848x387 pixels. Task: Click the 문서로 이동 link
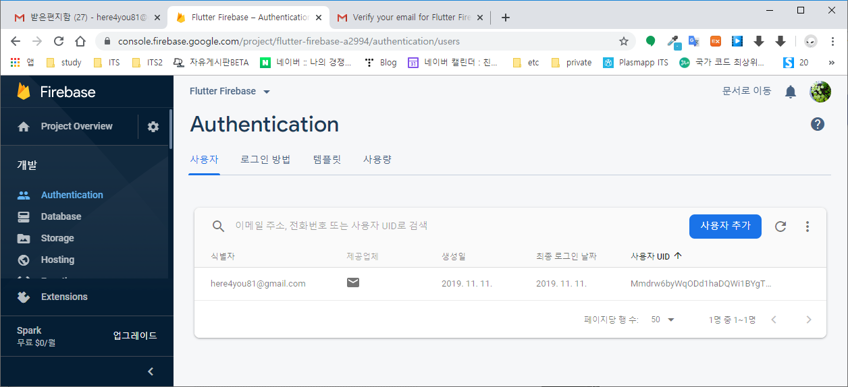point(747,91)
